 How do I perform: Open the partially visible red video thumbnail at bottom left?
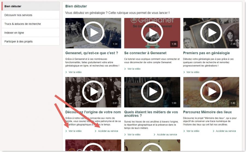[x=93, y=145]
